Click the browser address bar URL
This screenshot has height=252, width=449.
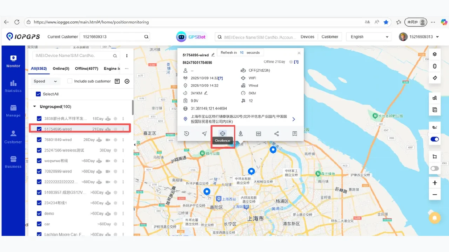pos(91,22)
